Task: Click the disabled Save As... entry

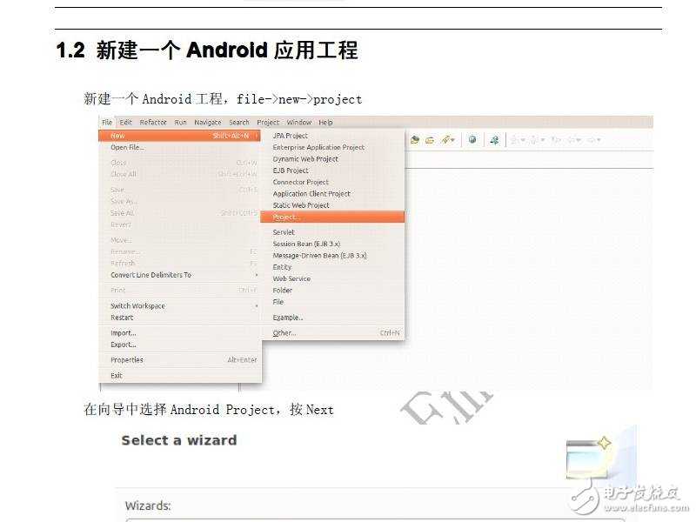Action: pos(124,202)
